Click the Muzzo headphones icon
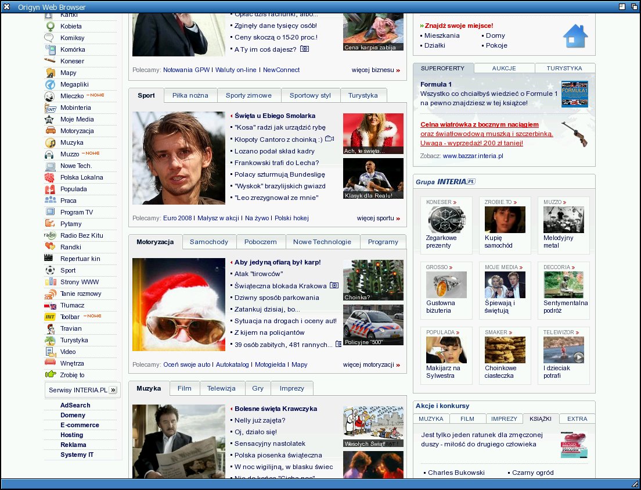641x490 pixels. pyautogui.click(x=49, y=155)
